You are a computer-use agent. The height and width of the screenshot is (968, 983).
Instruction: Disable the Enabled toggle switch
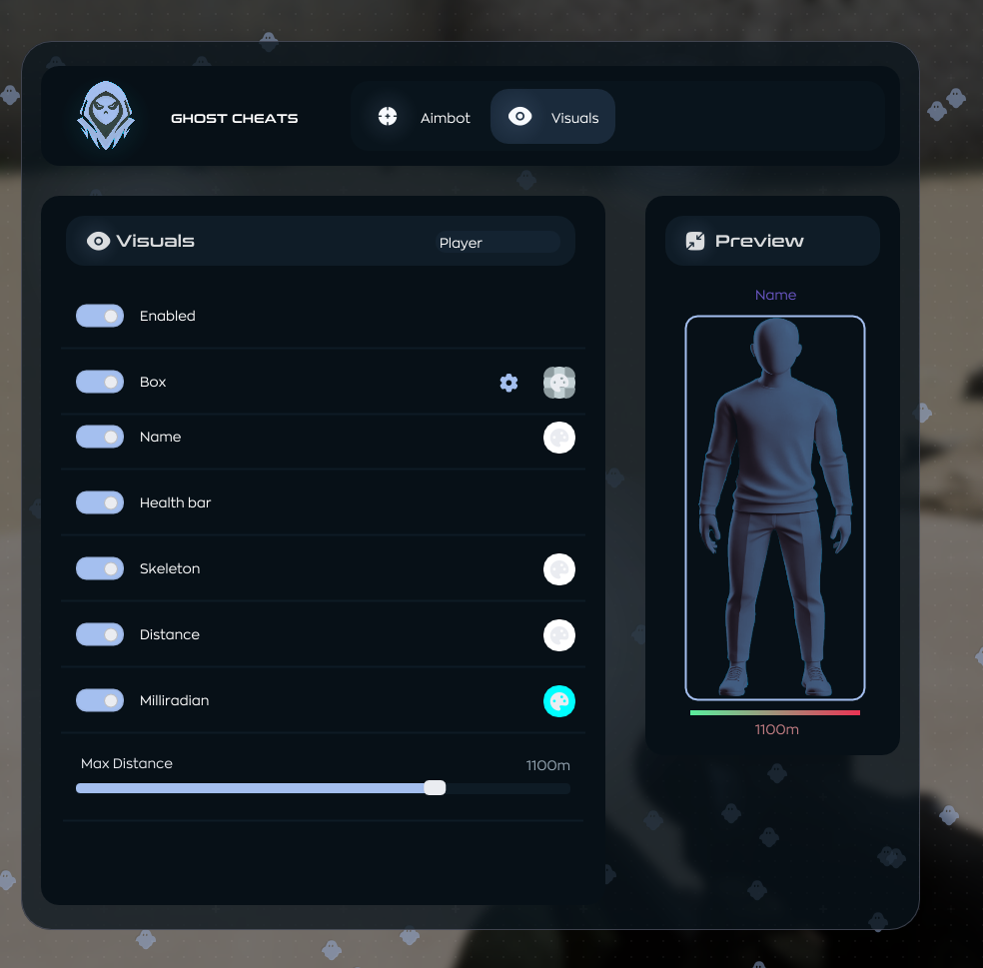[100, 316]
